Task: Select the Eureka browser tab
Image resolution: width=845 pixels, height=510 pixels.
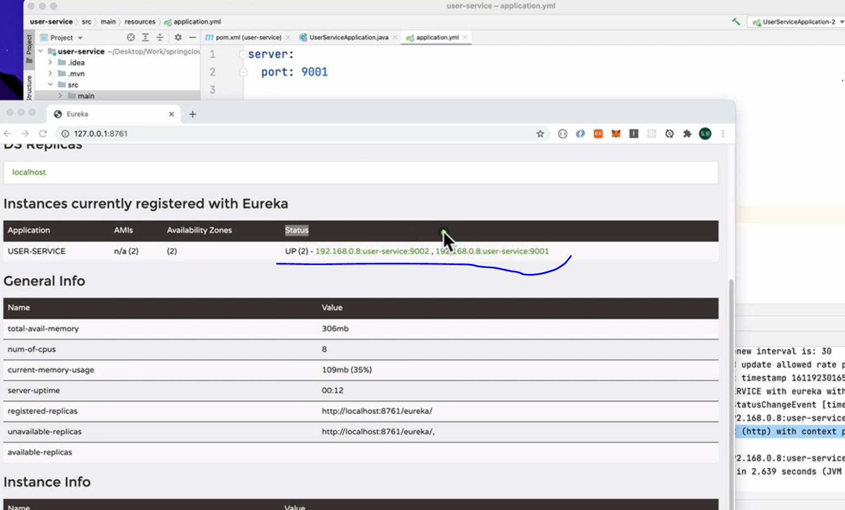Action: coord(114,114)
